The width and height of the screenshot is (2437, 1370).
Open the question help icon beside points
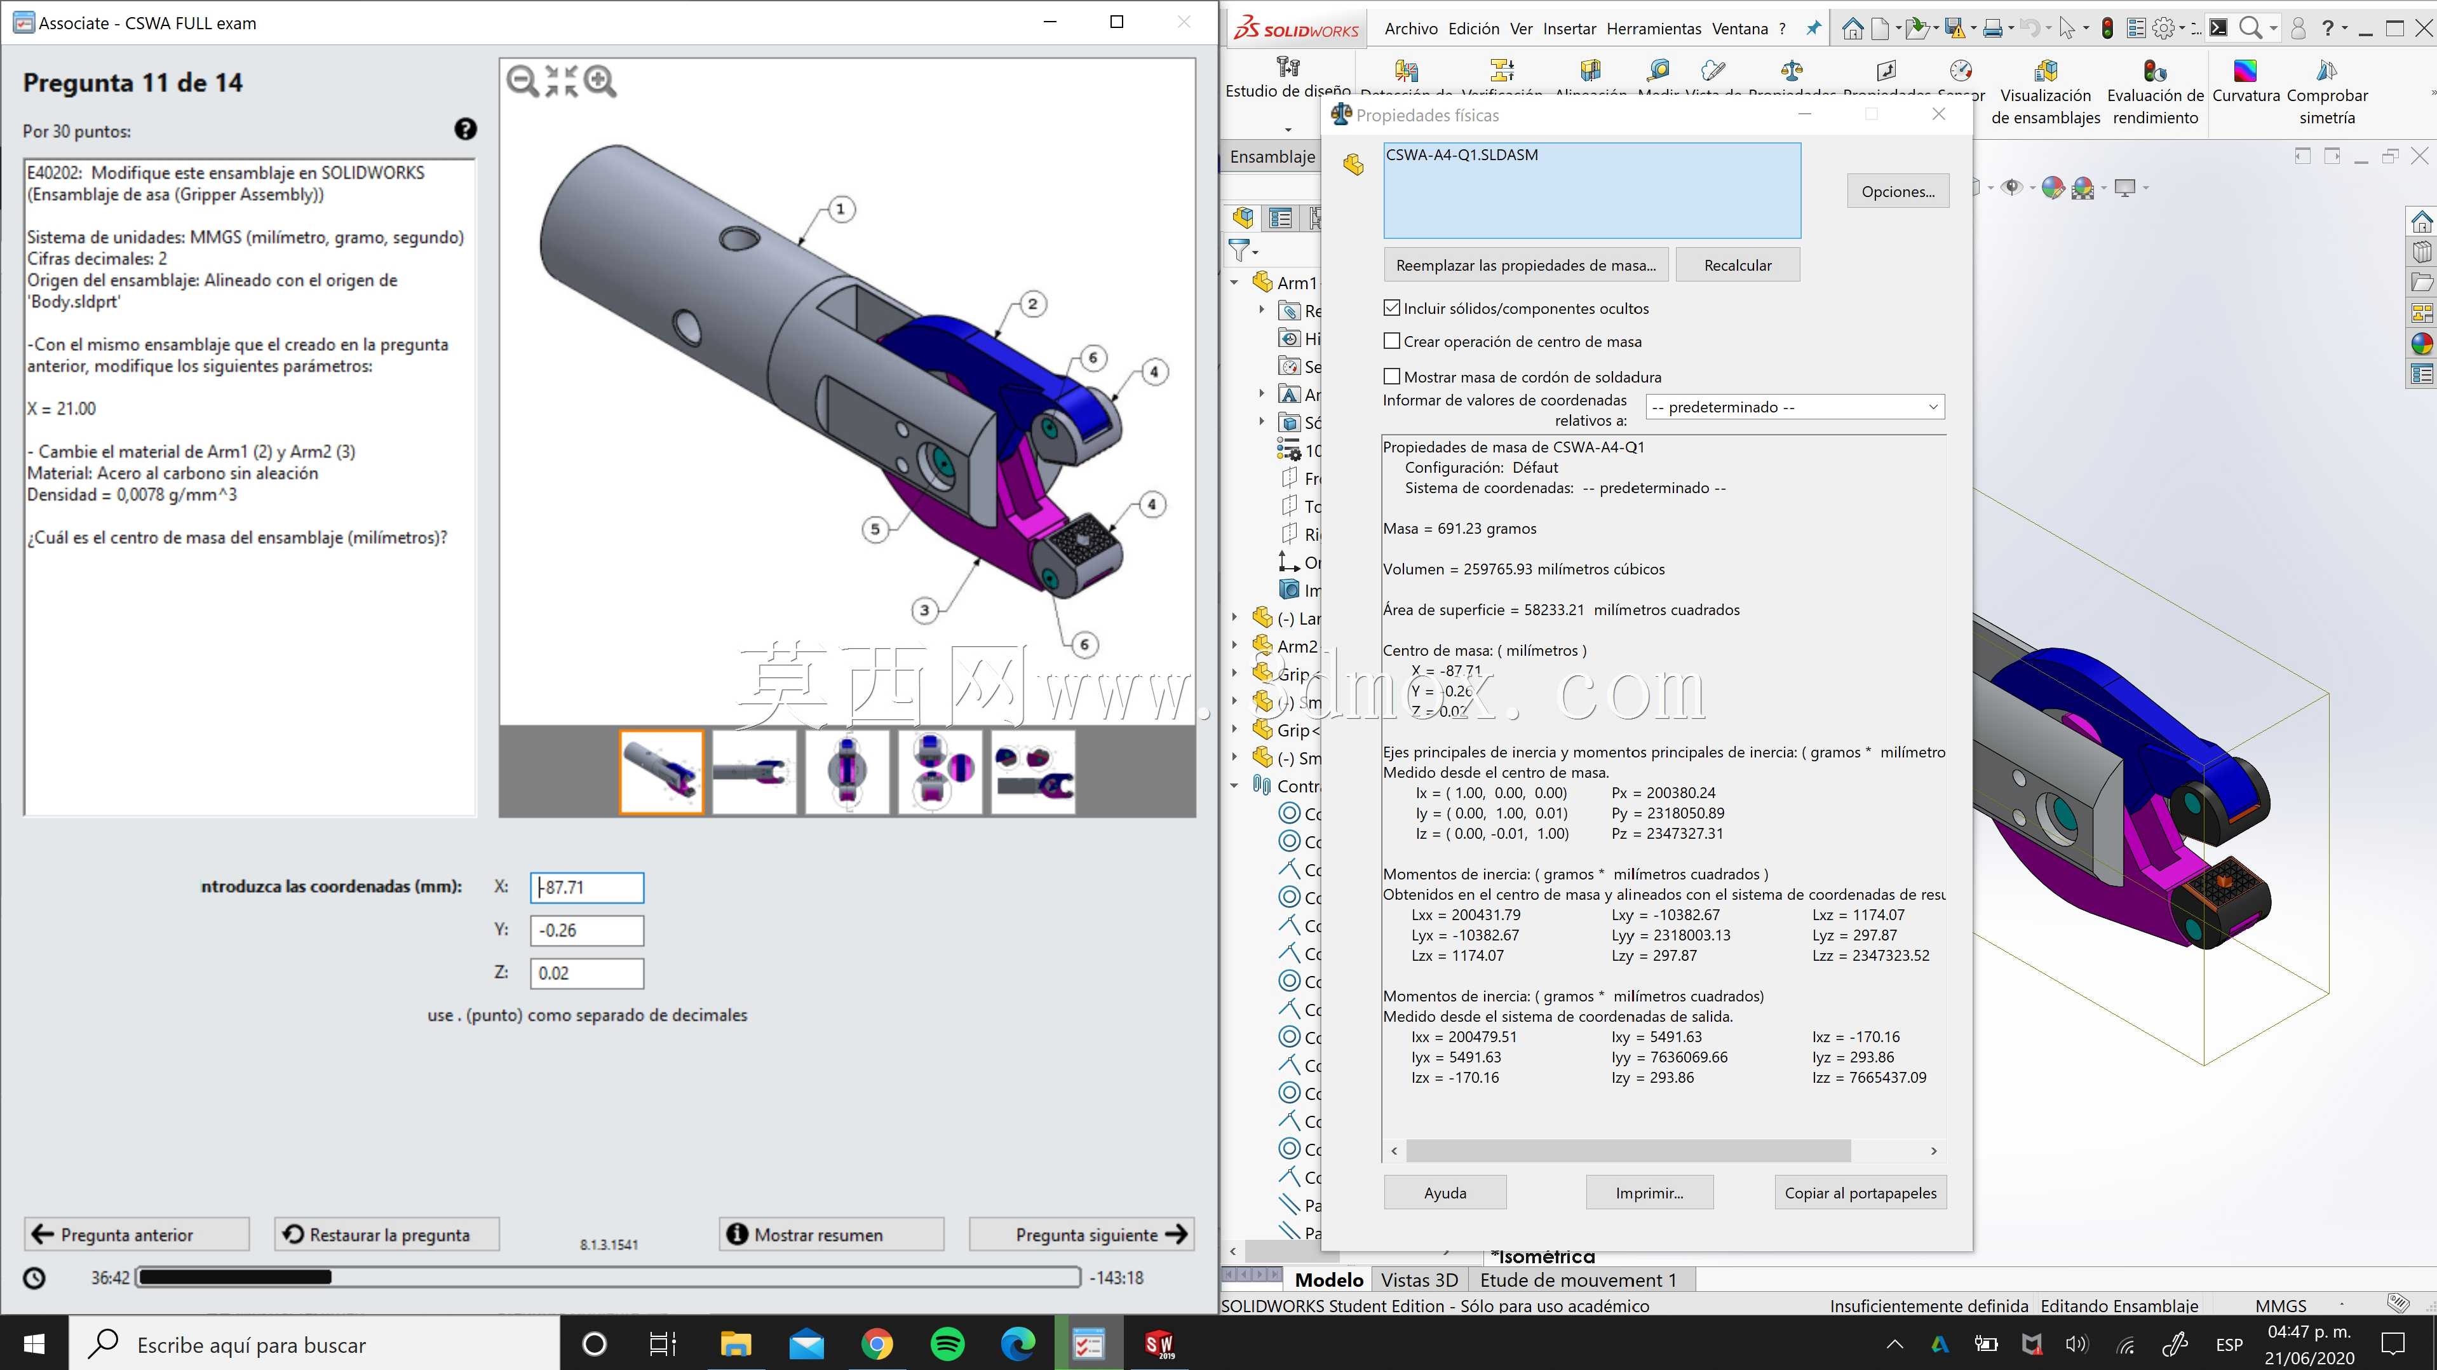coord(466,130)
